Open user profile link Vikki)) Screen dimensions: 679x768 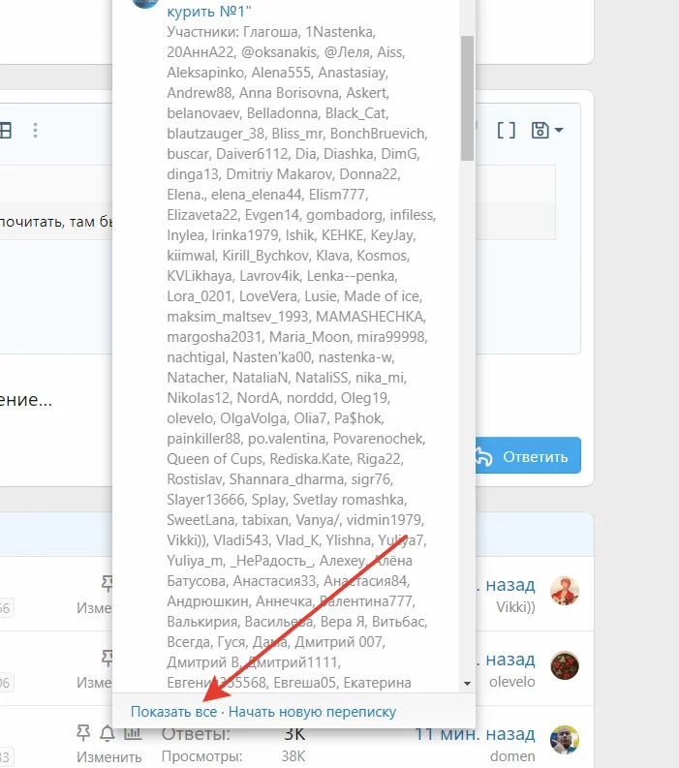coord(515,607)
